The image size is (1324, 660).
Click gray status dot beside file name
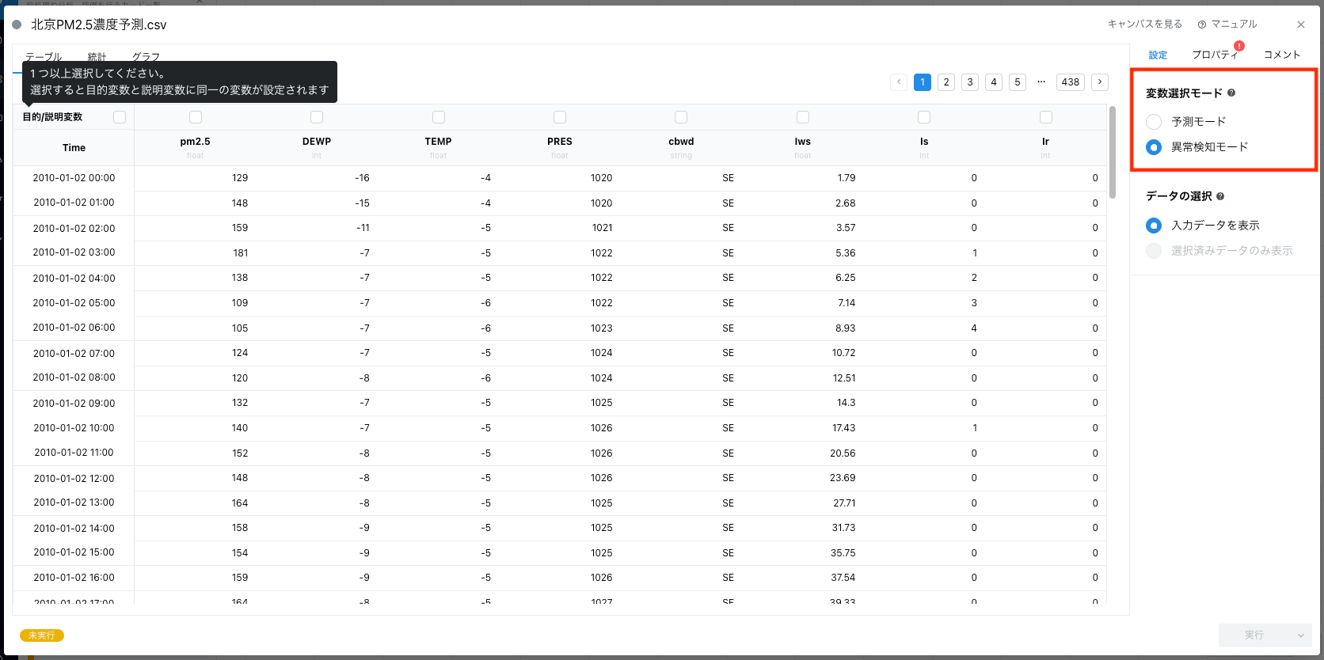(x=17, y=25)
